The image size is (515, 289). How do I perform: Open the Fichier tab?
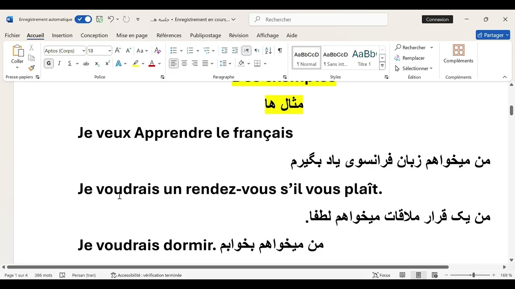coord(12,35)
